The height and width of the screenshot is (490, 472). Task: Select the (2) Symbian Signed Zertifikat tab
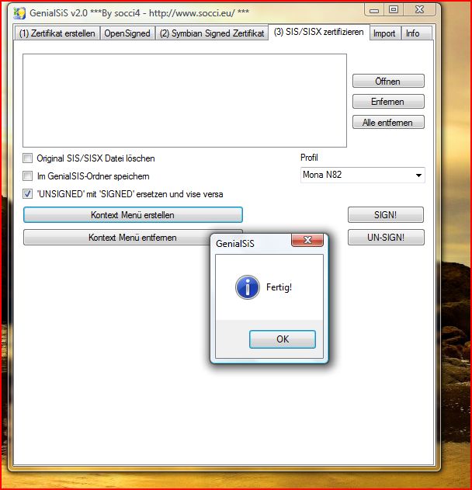212,33
